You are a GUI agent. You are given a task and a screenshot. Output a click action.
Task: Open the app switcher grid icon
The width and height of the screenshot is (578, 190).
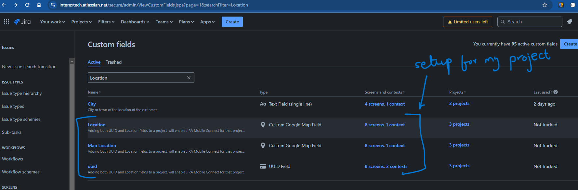pos(7,22)
